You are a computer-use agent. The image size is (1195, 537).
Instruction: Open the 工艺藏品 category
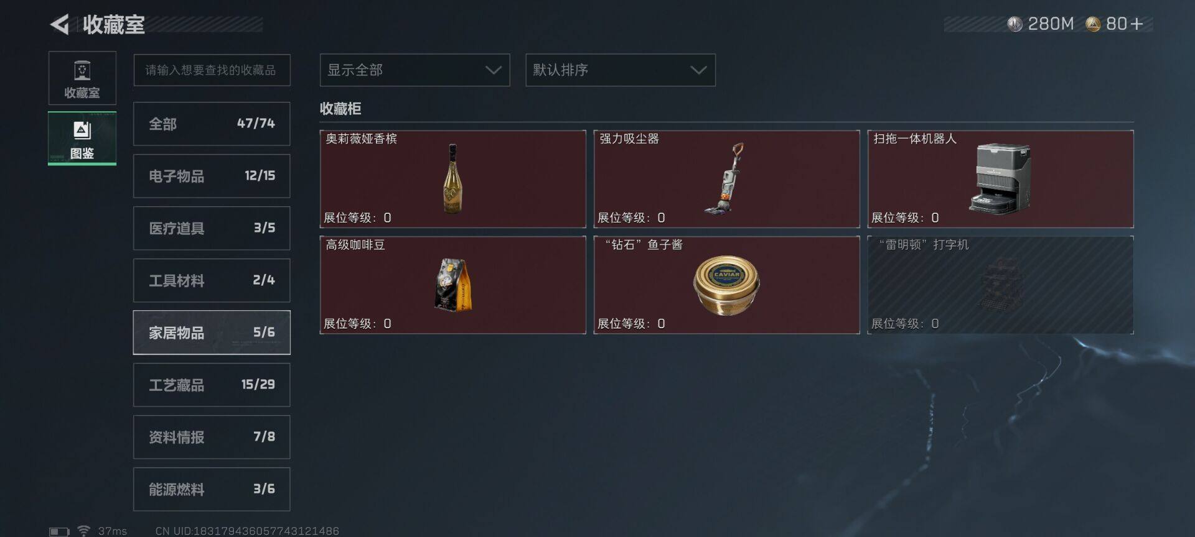[212, 385]
